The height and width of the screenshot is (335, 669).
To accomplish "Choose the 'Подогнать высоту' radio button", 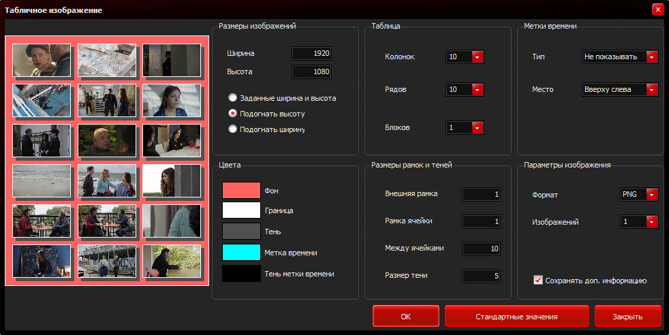I will pos(233,114).
